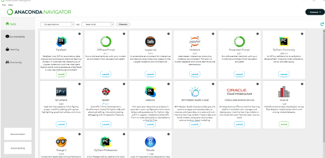Click the Datalore DL icon
Image resolution: width=325 pixels, height=158 pixels.
coord(150,92)
